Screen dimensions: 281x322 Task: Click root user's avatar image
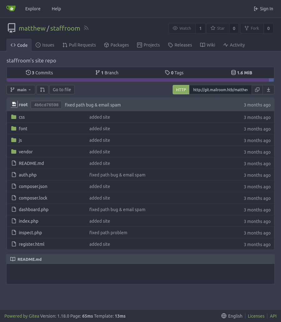14,105
